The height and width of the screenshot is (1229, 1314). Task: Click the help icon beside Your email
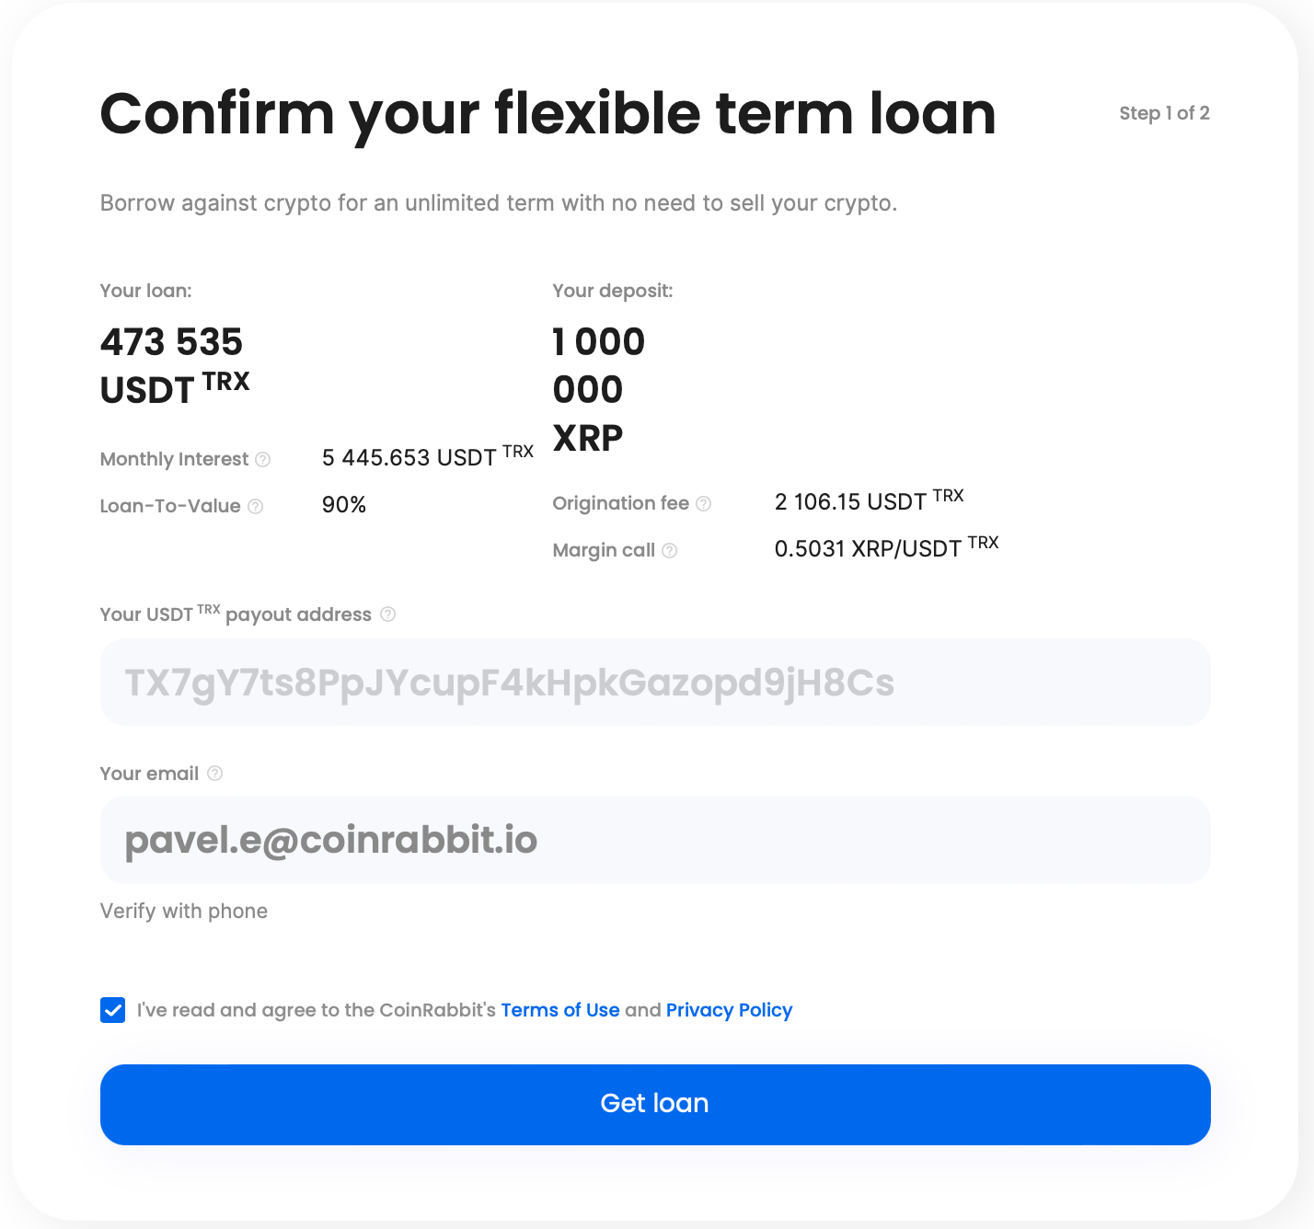tap(215, 774)
